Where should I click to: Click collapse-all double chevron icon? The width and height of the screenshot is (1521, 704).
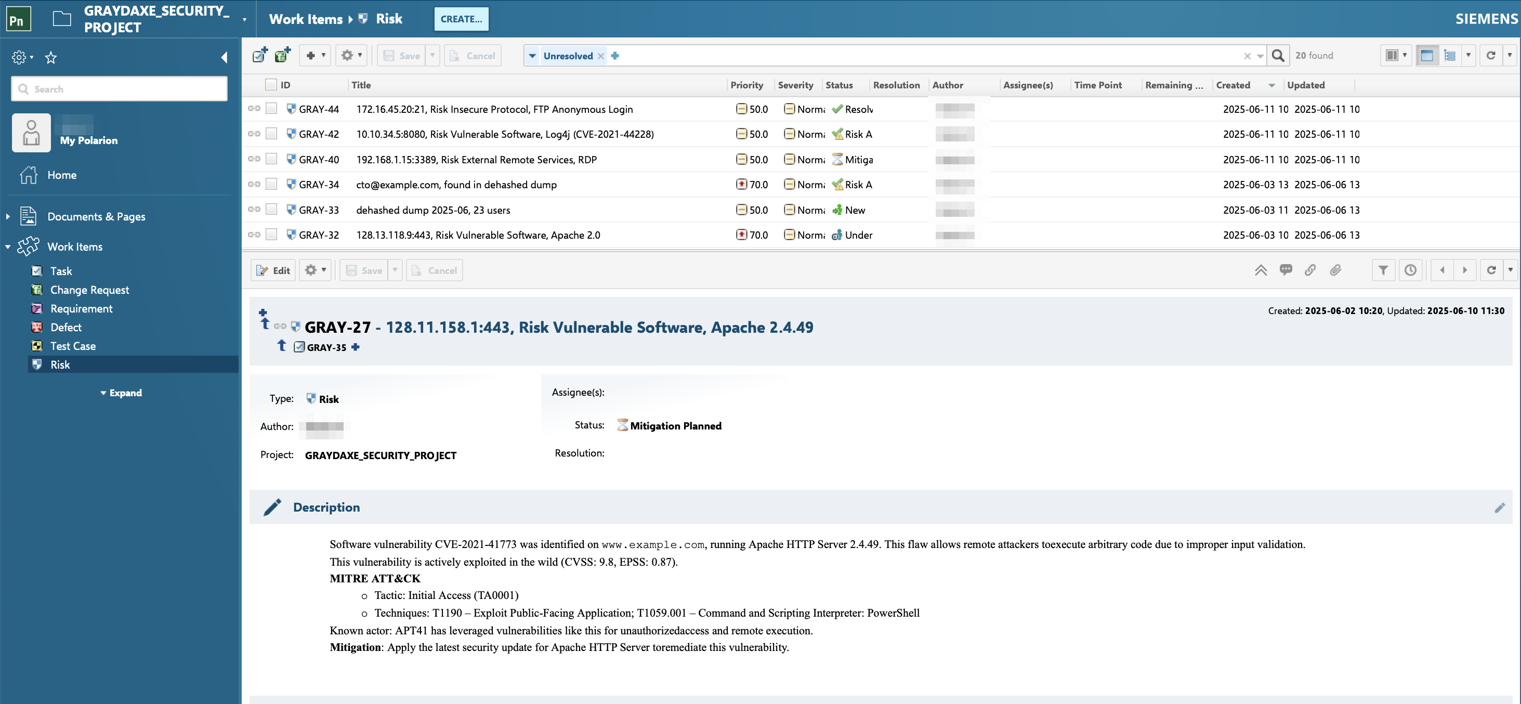1261,270
